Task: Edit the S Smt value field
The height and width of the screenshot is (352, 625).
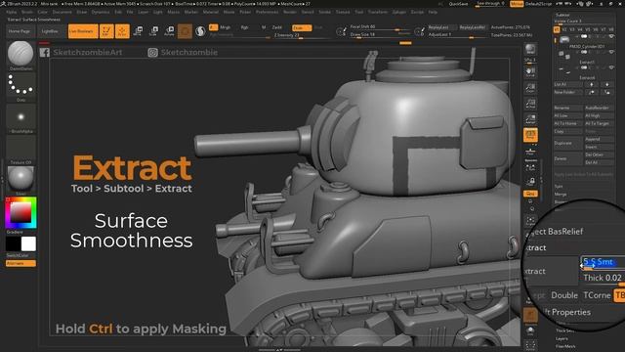Action: pos(603,262)
